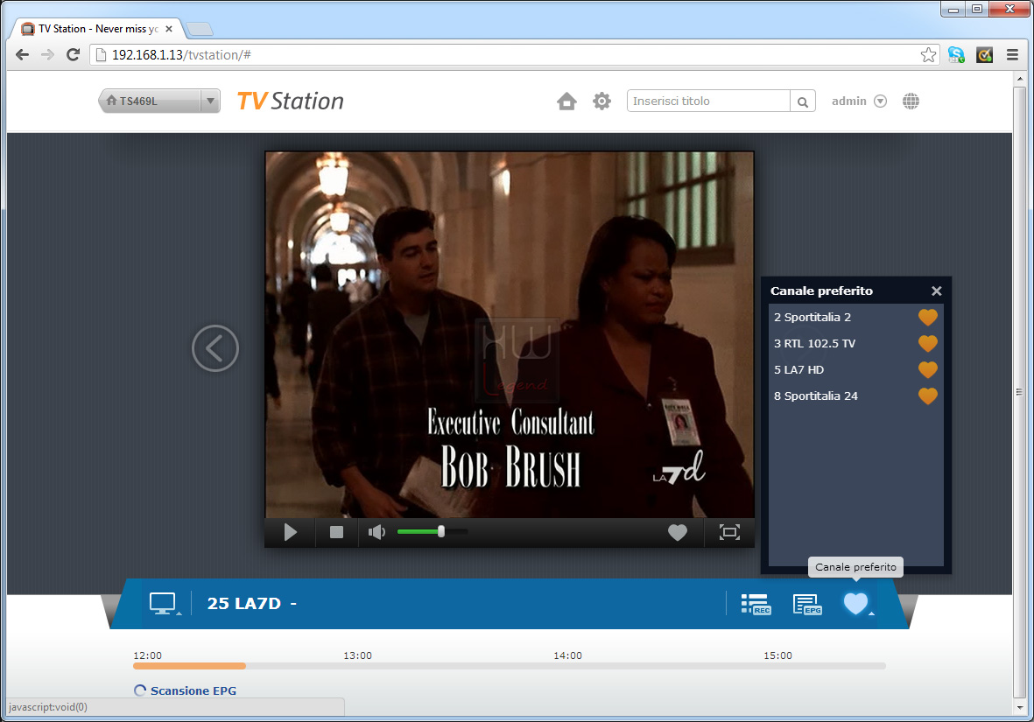Open the EPG program guide icon
Screen dimensions: 1034x722
click(x=807, y=604)
